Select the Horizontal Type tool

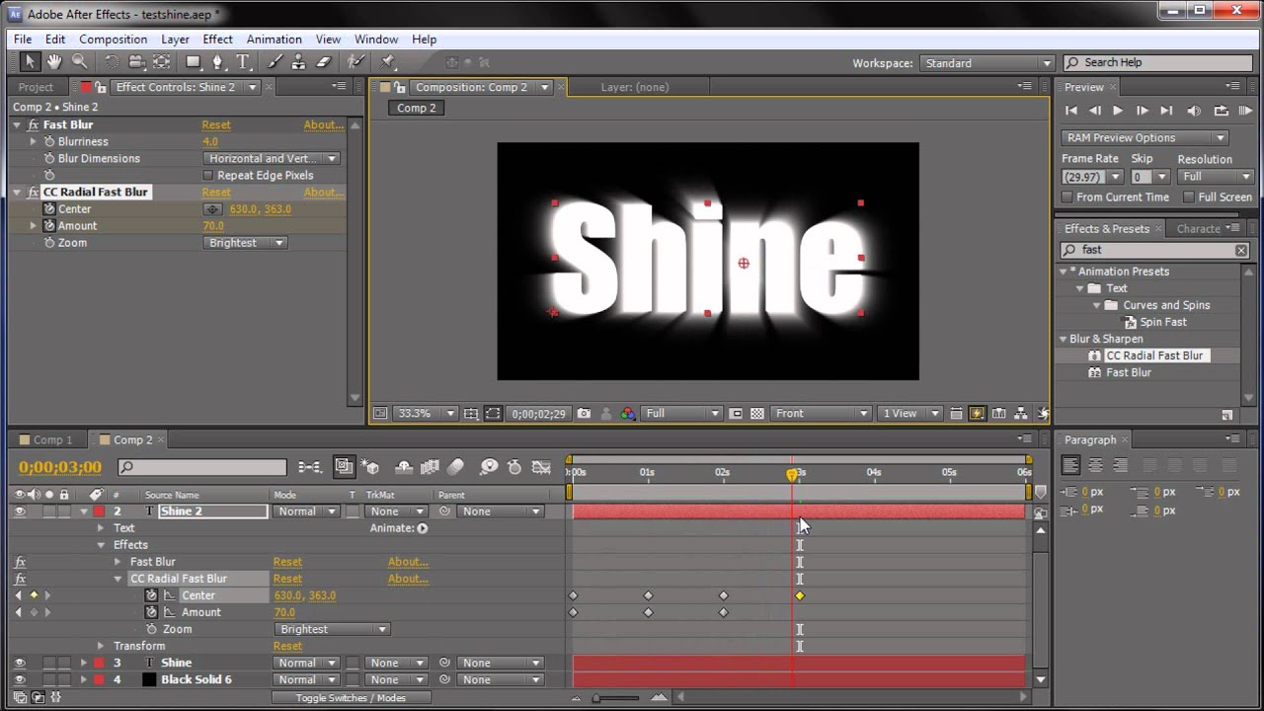[x=243, y=61]
